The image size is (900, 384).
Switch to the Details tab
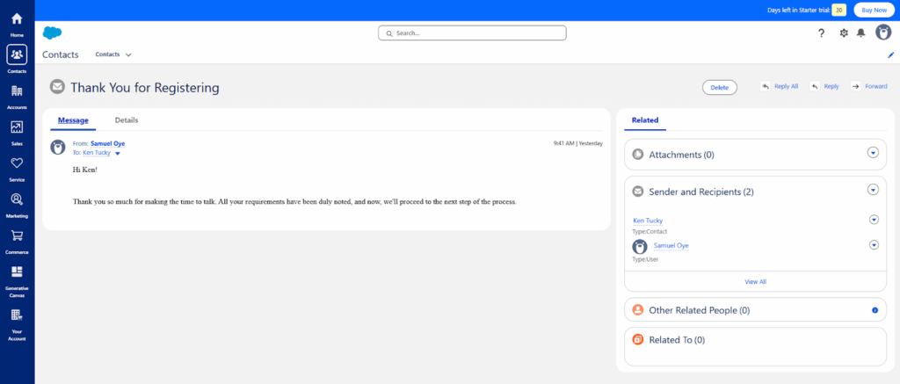[x=127, y=120]
